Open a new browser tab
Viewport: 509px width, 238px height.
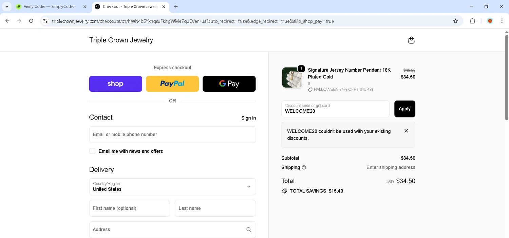click(176, 6)
